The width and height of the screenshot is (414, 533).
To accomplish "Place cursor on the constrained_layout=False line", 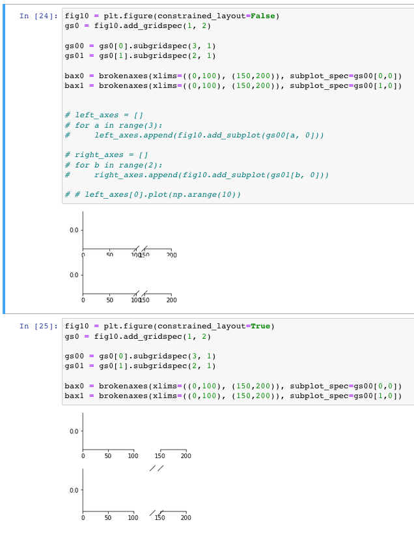I will click(x=172, y=16).
